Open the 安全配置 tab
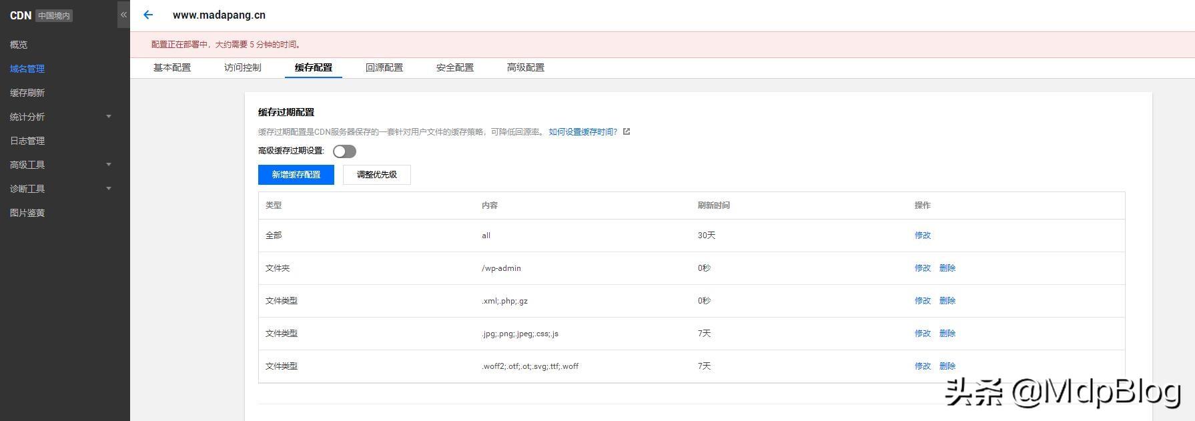This screenshot has width=1195, height=421. pyautogui.click(x=455, y=67)
